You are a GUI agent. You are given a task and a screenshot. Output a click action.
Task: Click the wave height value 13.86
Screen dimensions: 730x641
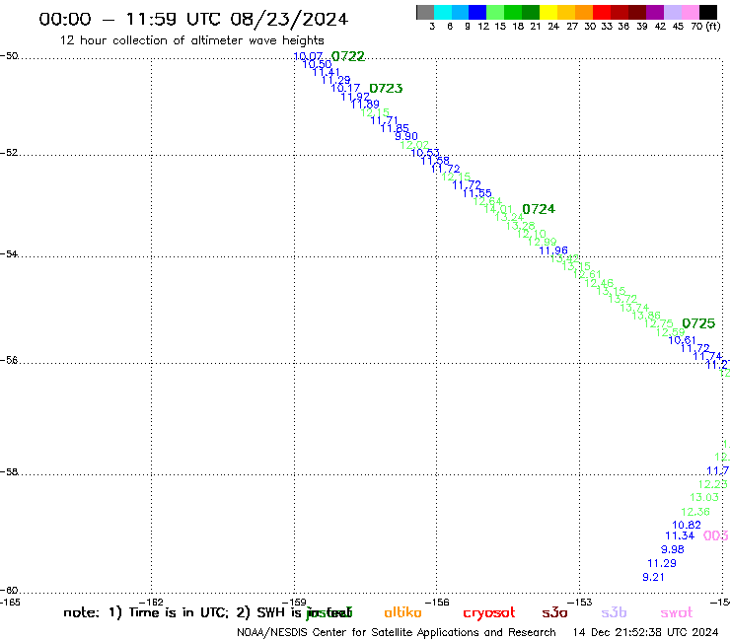pyautogui.click(x=646, y=316)
